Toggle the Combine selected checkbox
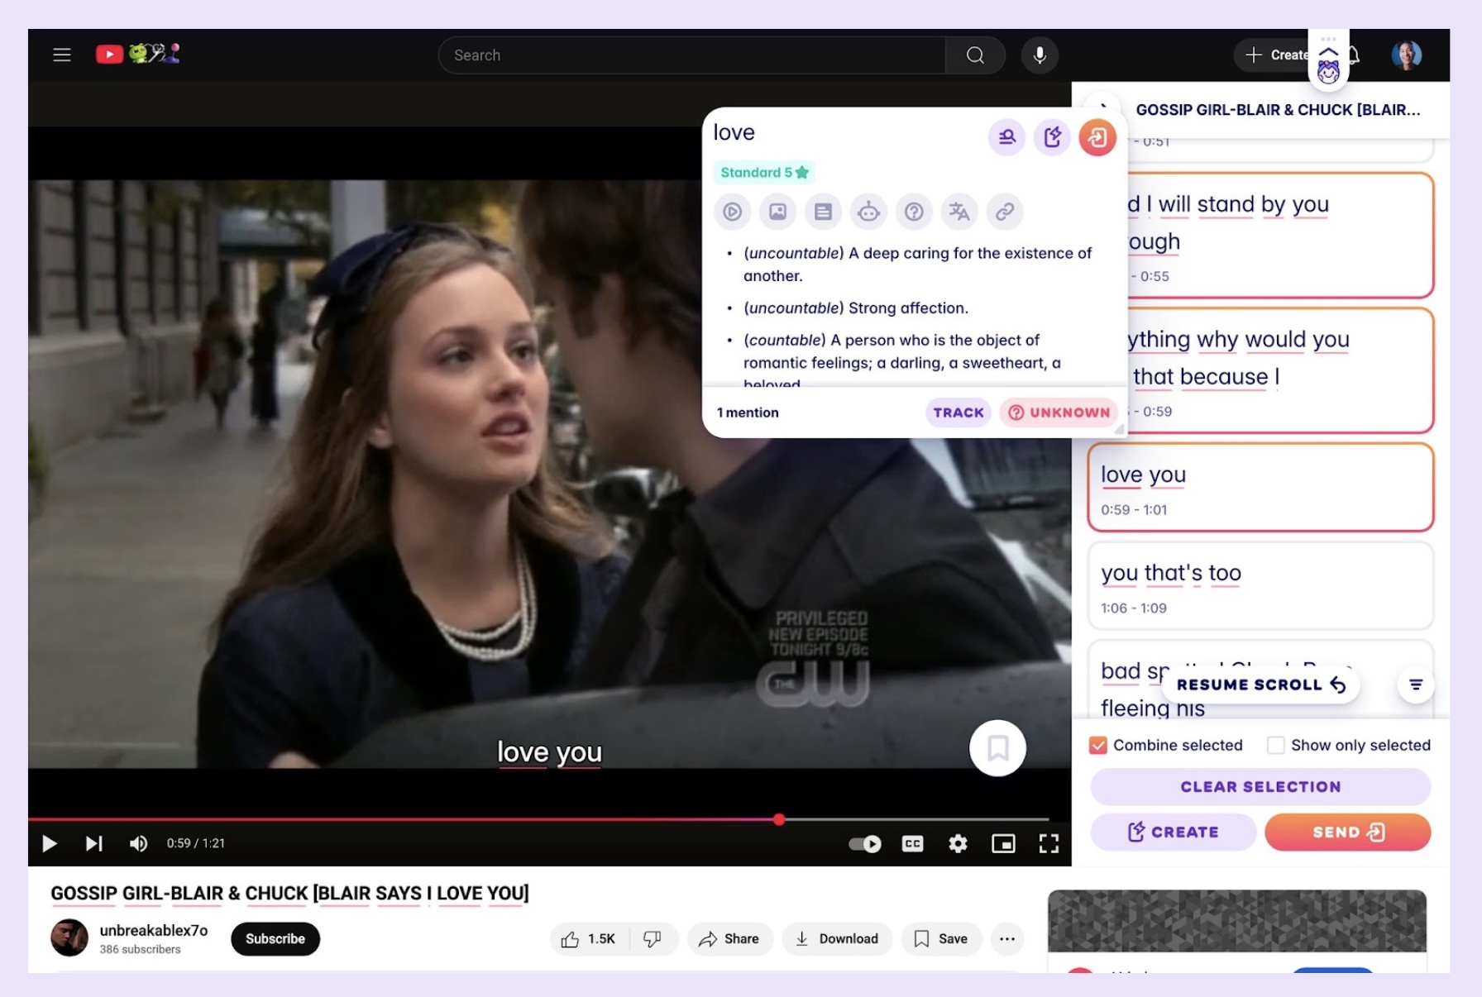The height and width of the screenshot is (997, 1482). pos(1098,745)
